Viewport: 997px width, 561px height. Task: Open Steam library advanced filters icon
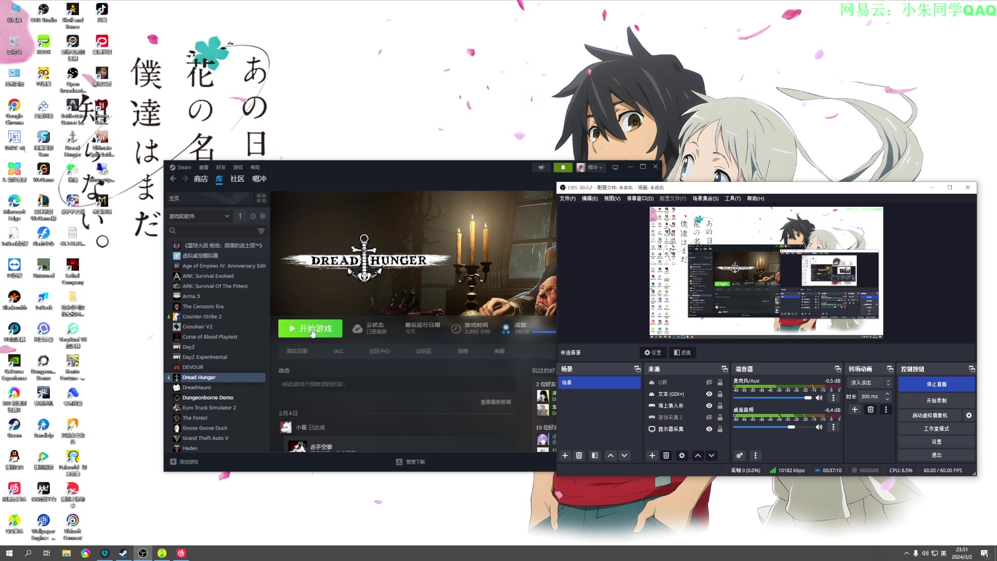(x=261, y=231)
